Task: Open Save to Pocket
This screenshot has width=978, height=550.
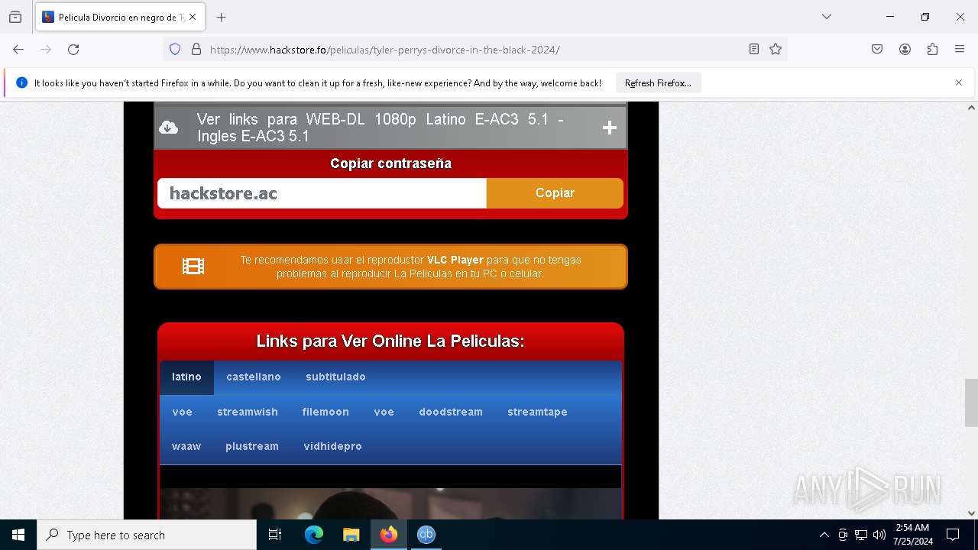Action: coord(877,50)
